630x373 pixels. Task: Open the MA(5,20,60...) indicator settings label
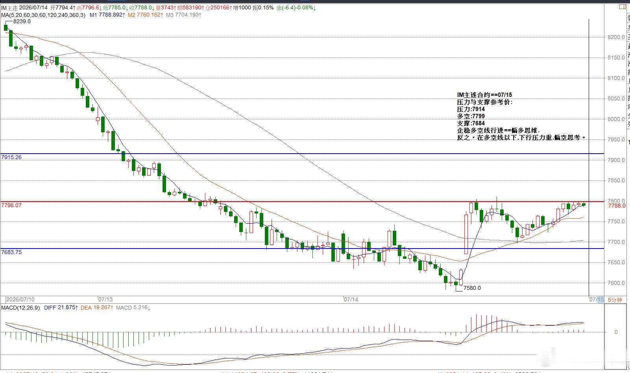pos(42,15)
